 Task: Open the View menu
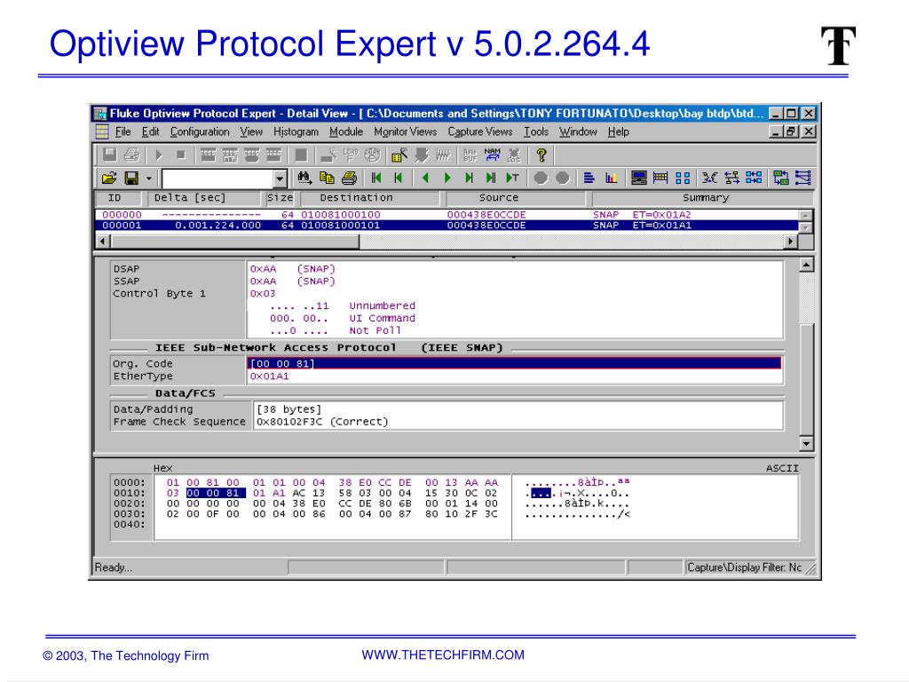coord(251,131)
